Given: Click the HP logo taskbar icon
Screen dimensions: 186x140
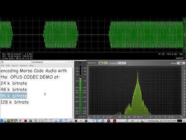Looking at the screenshot, I should coord(103,121).
